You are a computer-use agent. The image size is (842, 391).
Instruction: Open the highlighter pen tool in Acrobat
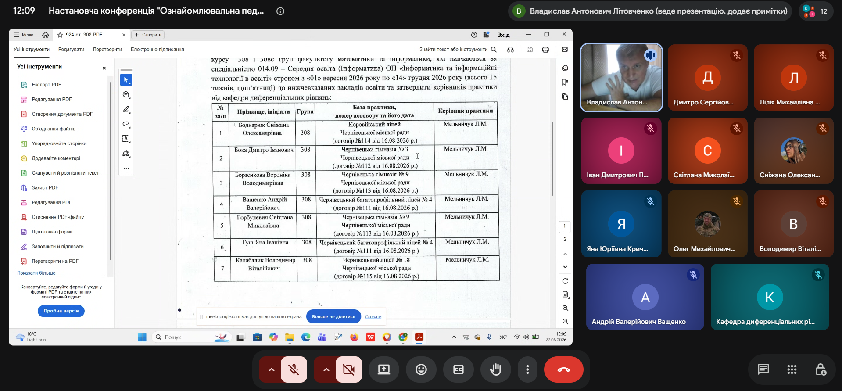pos(126,109)
